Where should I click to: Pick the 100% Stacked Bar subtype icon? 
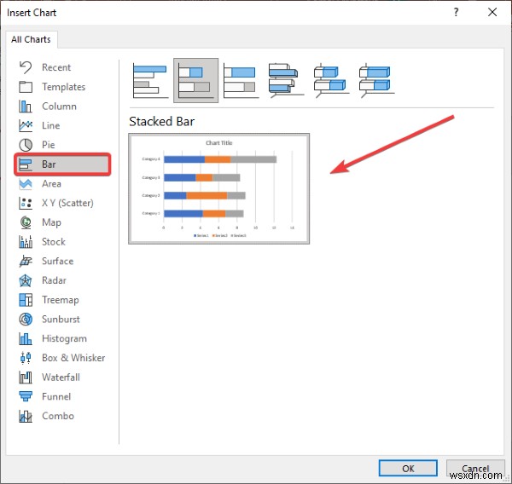tap(241, 81)
